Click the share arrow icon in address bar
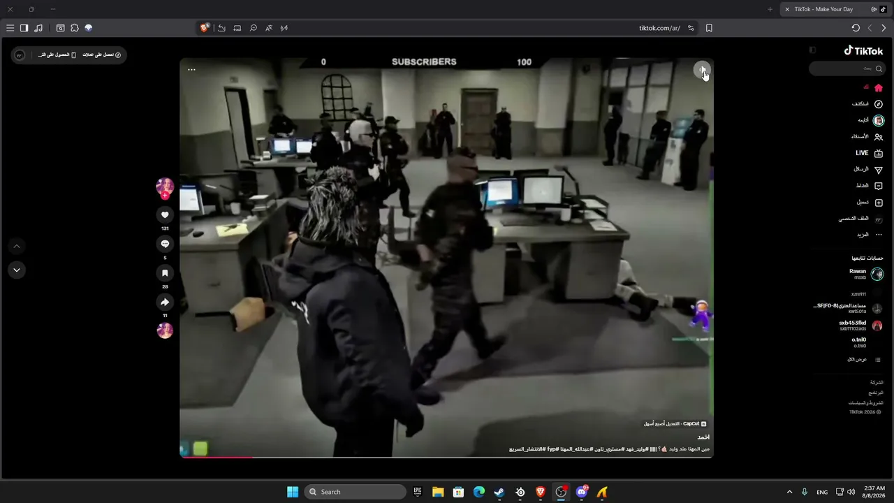 pyautogui.click(x=221, y=28)
